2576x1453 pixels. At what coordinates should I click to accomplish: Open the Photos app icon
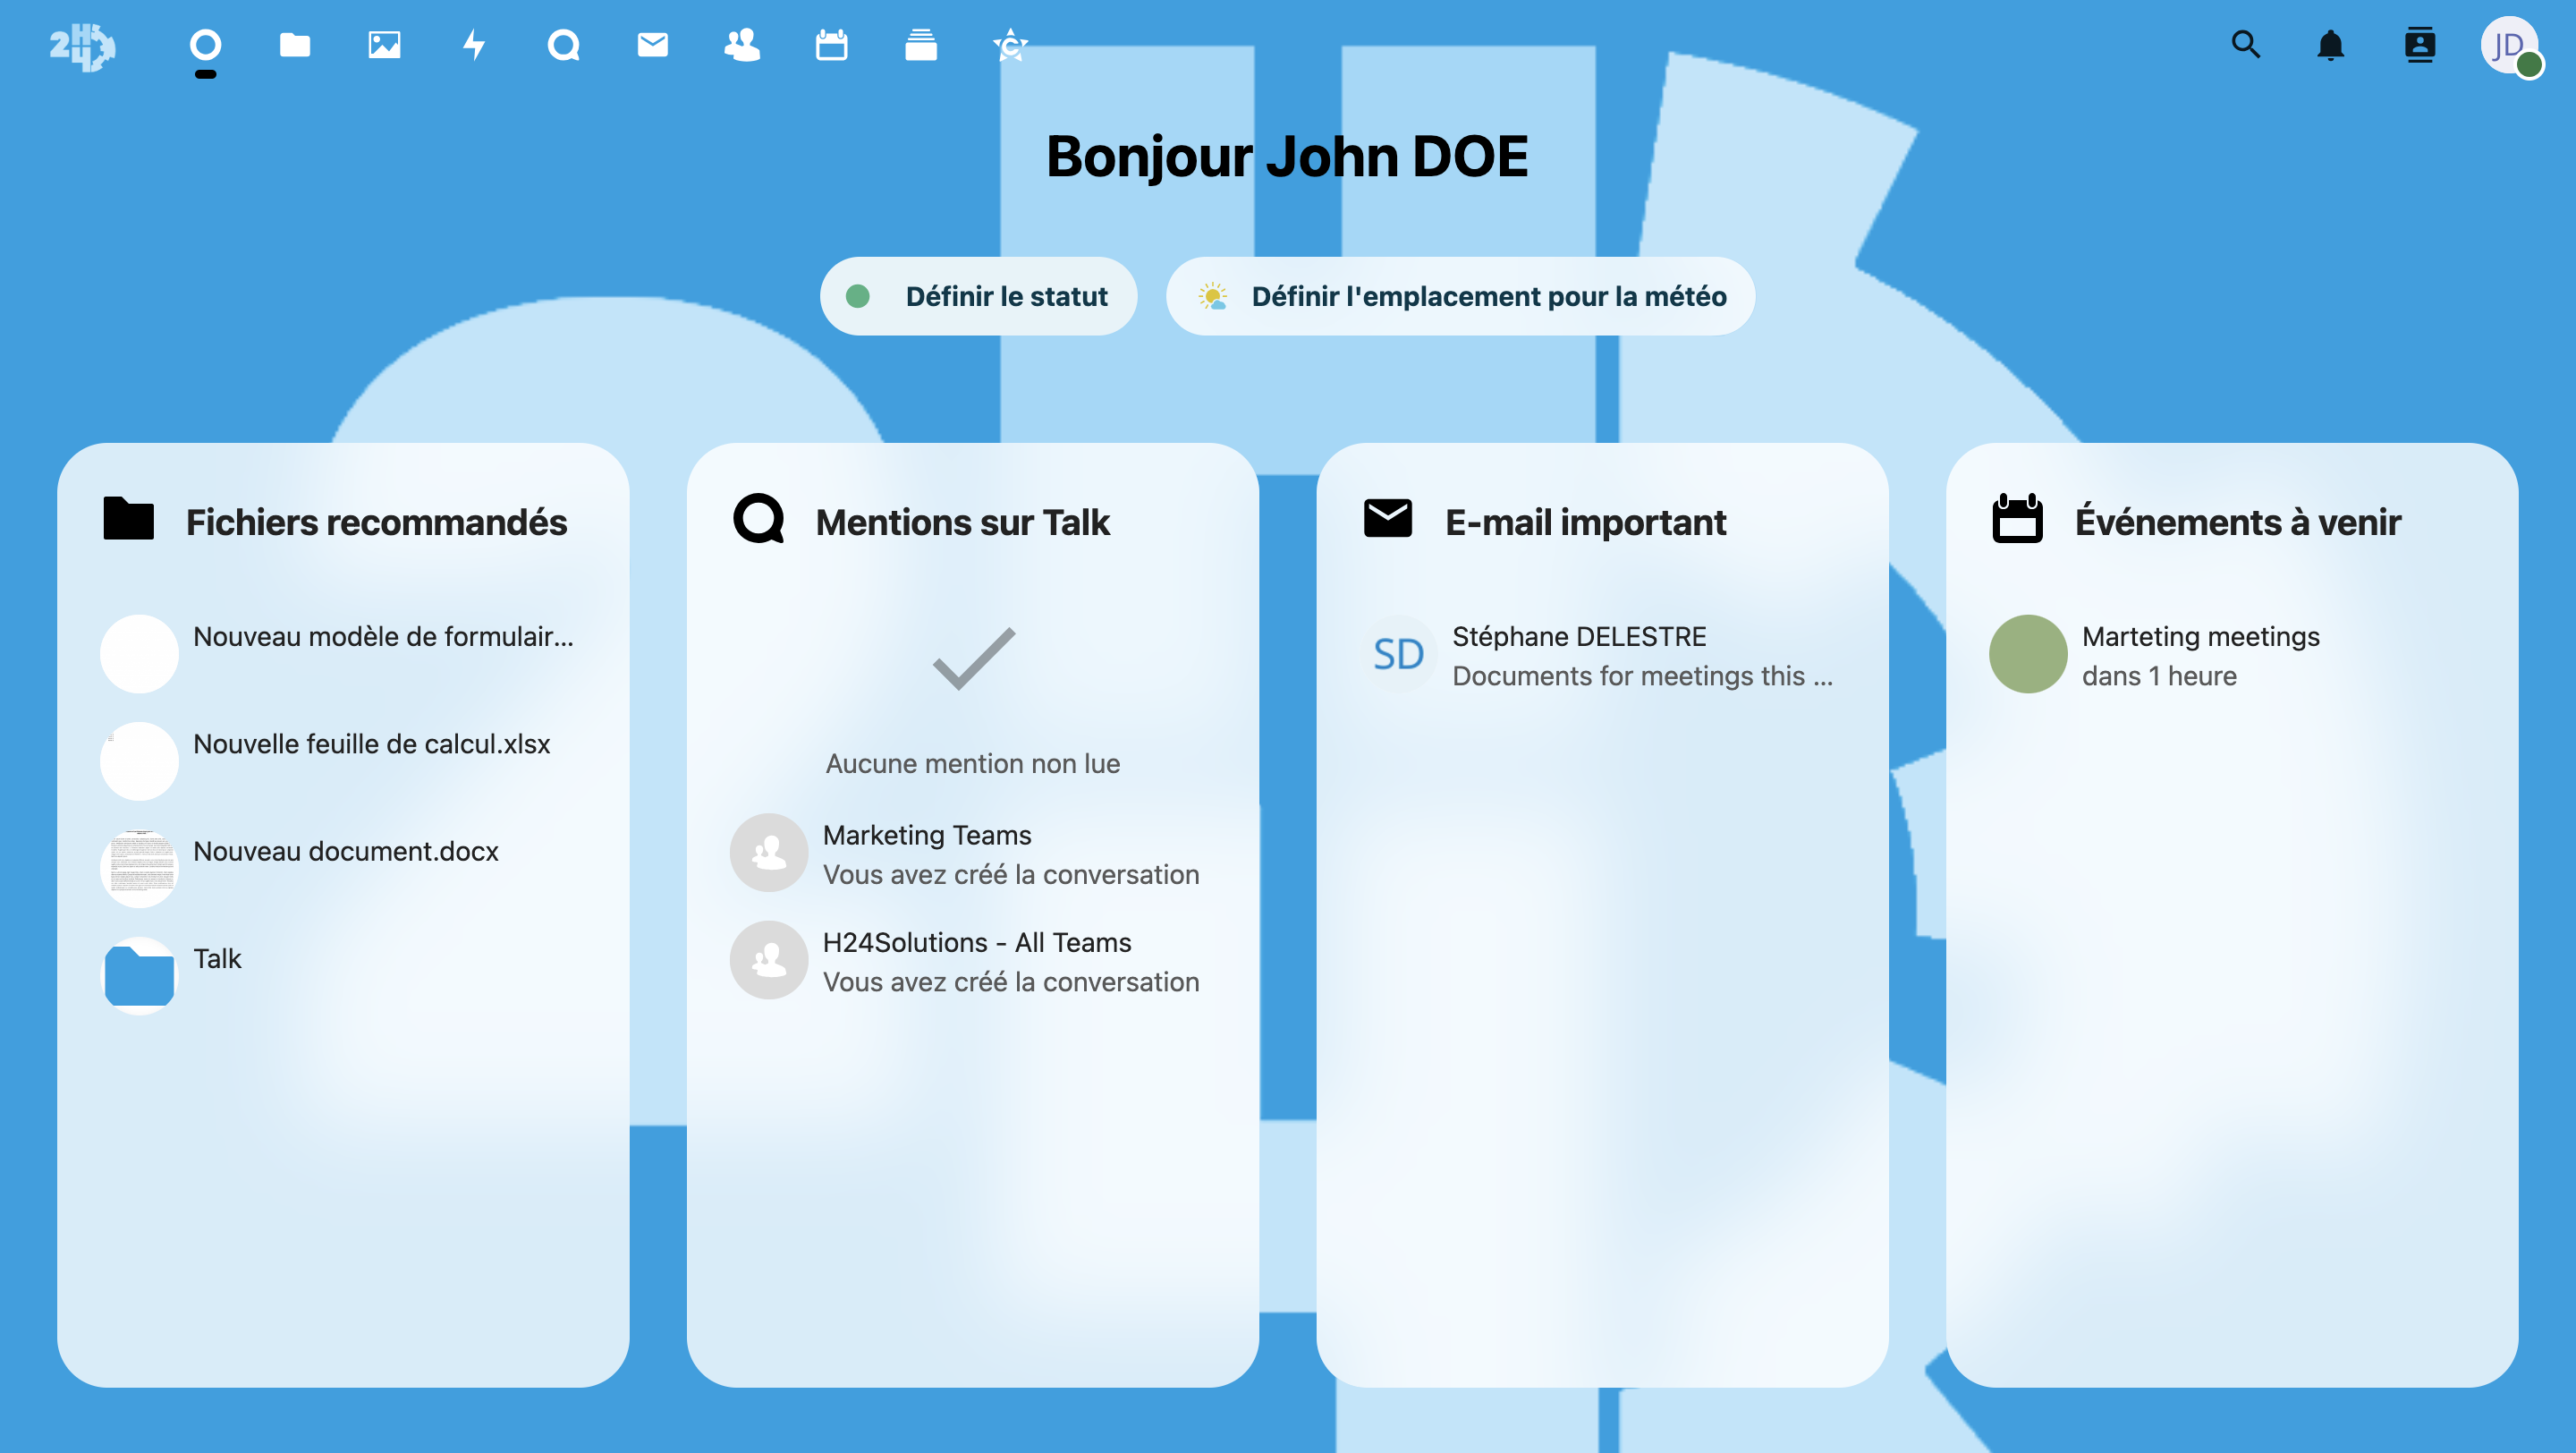click(x=384, y=45)
